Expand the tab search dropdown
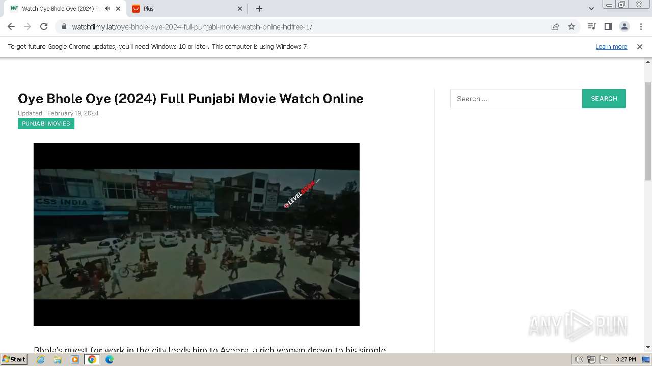 tap(591, 9)
